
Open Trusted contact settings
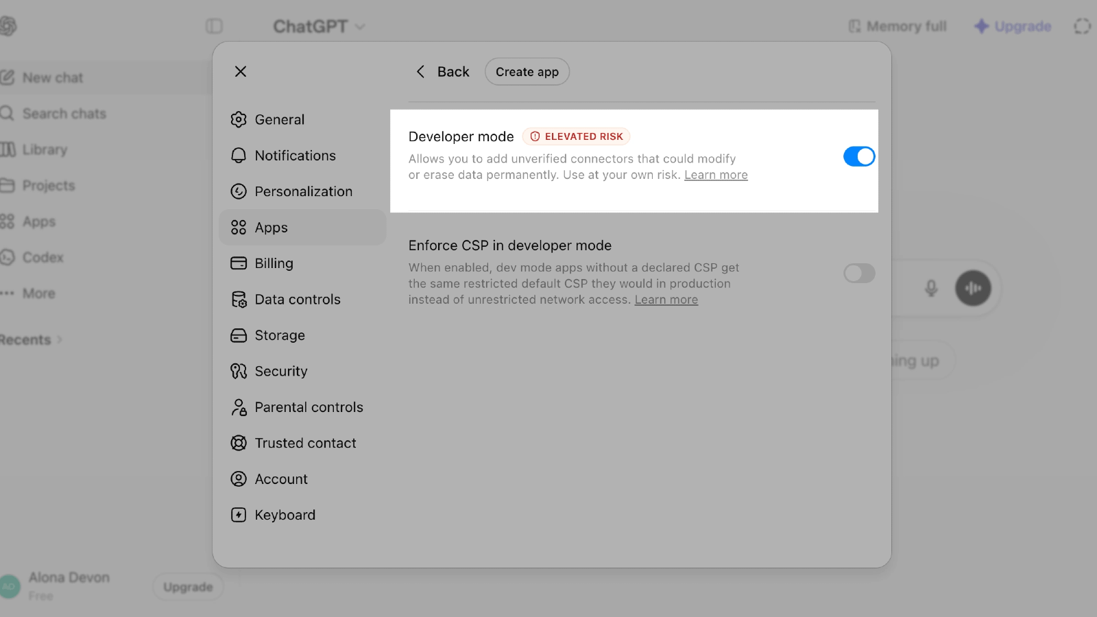point(302,443)
